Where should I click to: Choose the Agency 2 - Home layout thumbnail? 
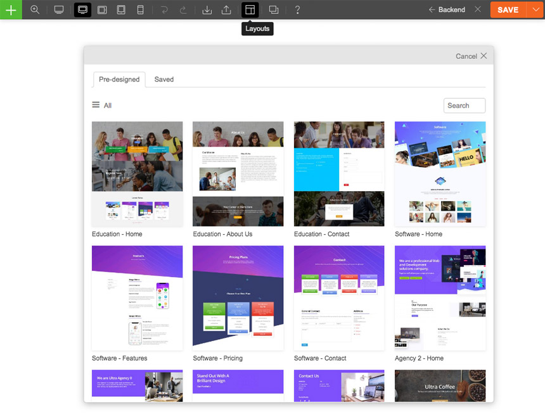click(x=440, y=298)
